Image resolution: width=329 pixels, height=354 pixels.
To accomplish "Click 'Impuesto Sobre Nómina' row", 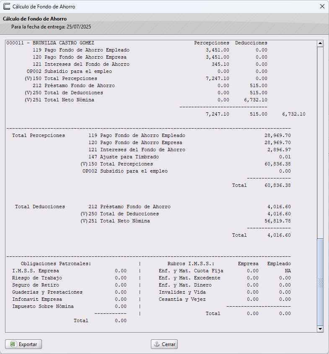I will [69, 306].
